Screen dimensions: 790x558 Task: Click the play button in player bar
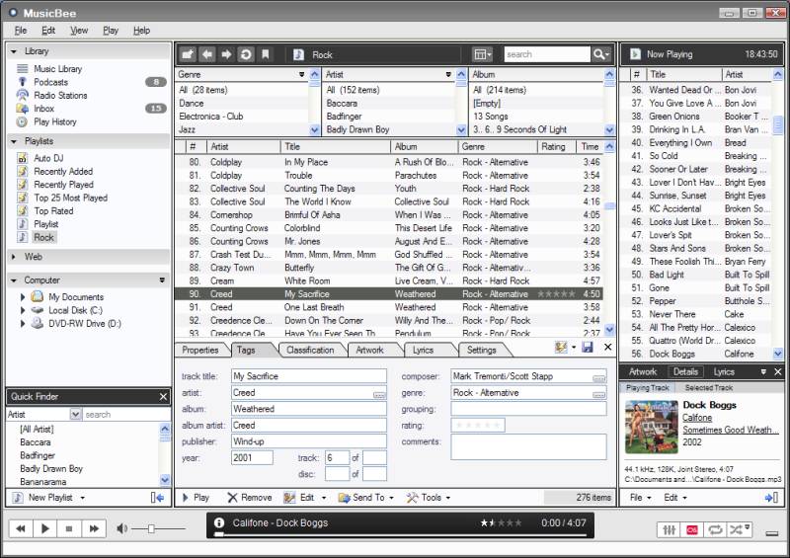click(x=45, y=528)
